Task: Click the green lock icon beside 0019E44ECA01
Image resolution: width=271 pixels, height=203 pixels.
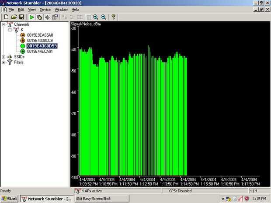Action: (x=23, y=52)
